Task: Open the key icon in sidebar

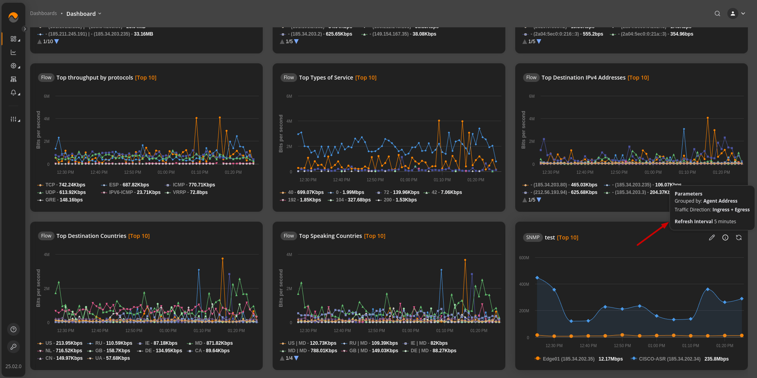Action: pos(13,347)
